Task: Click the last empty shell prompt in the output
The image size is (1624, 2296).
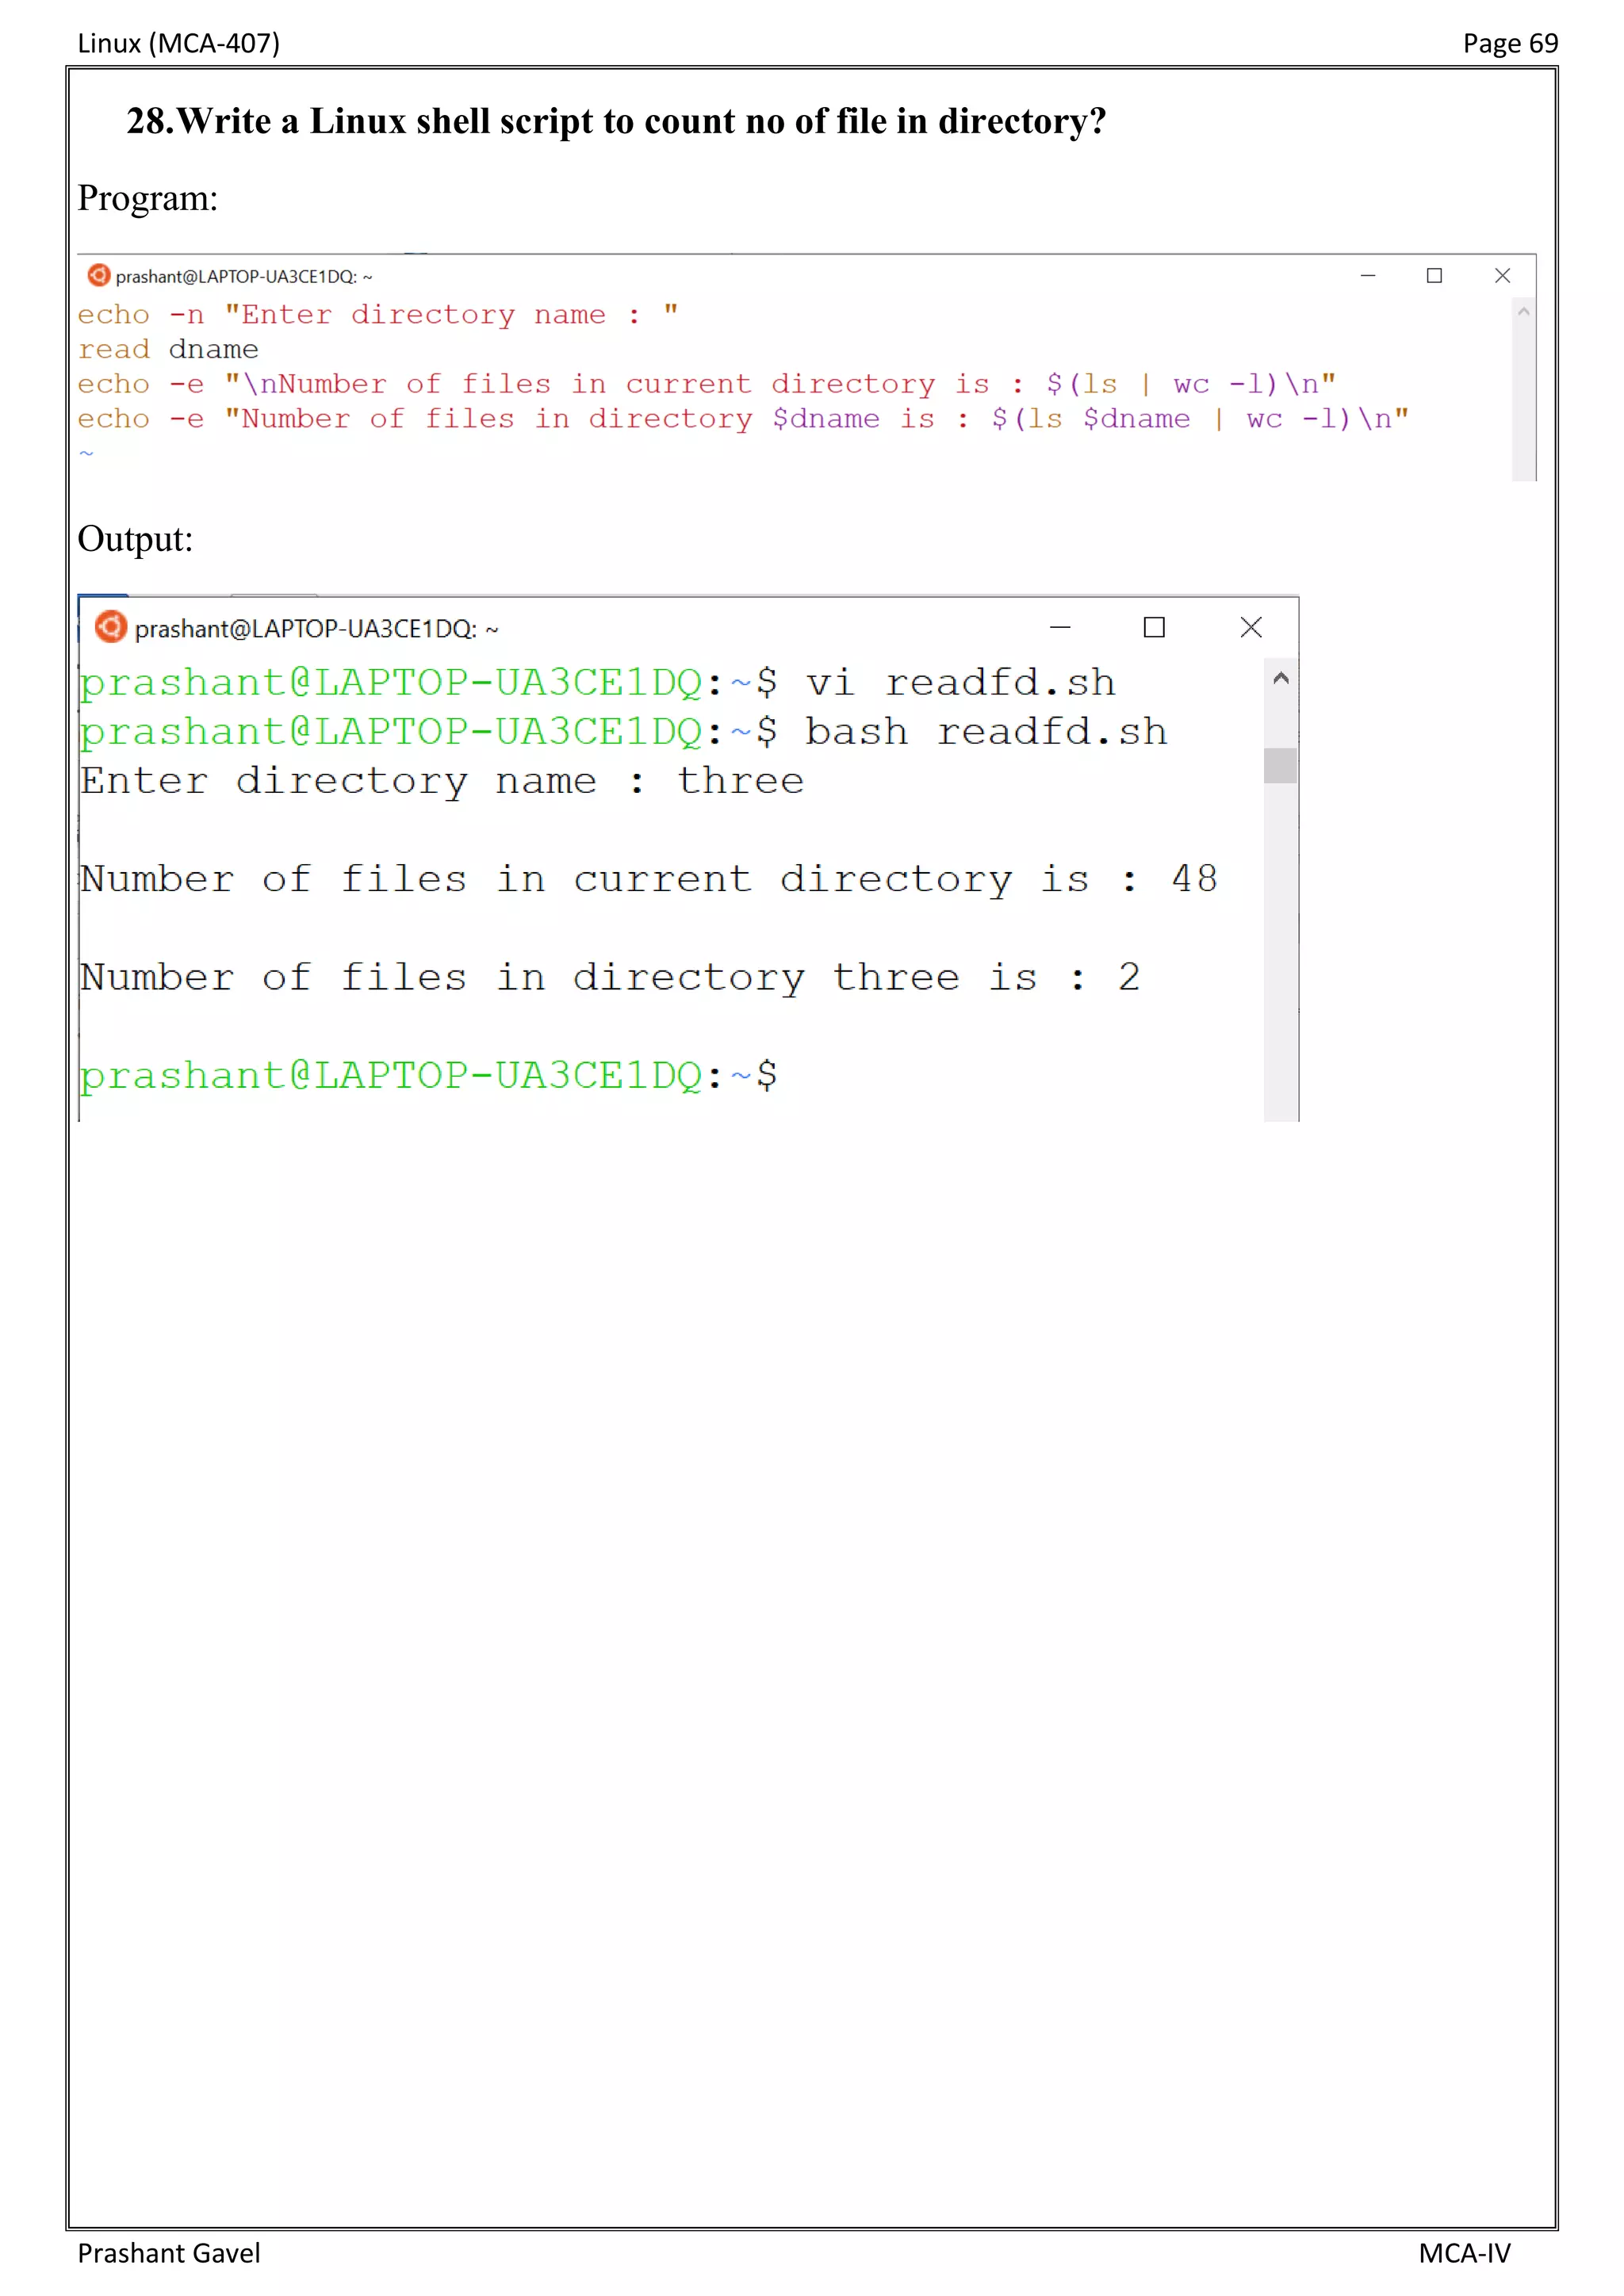Action: click(x=429, y=1076)
